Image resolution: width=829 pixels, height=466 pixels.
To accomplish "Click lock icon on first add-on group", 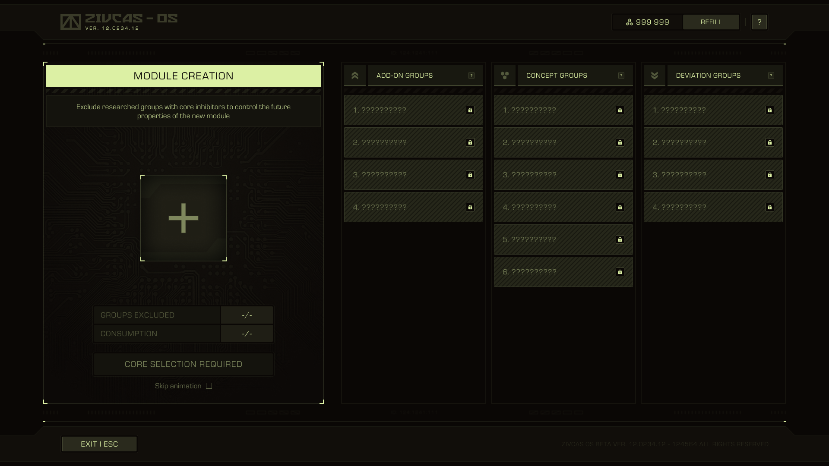I will point(470,110).
